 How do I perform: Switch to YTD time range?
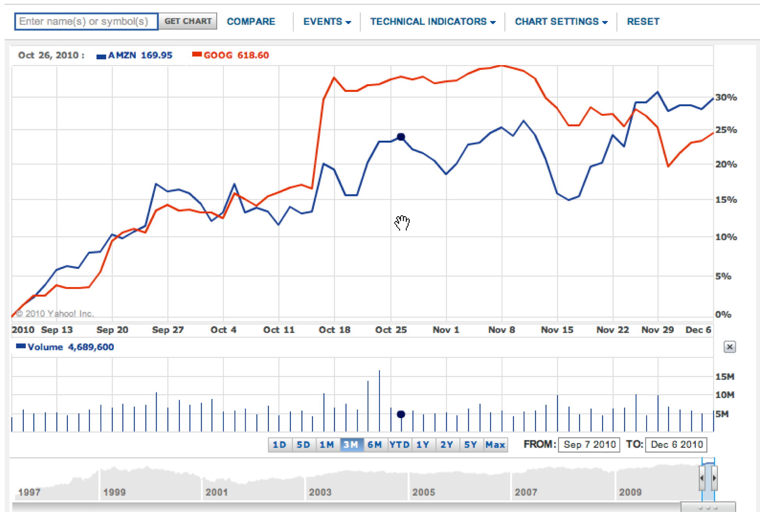point(399,445)
